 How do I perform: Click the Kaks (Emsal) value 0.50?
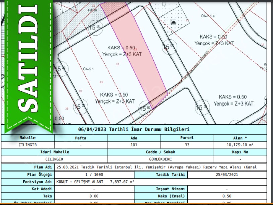coord(226,196)
